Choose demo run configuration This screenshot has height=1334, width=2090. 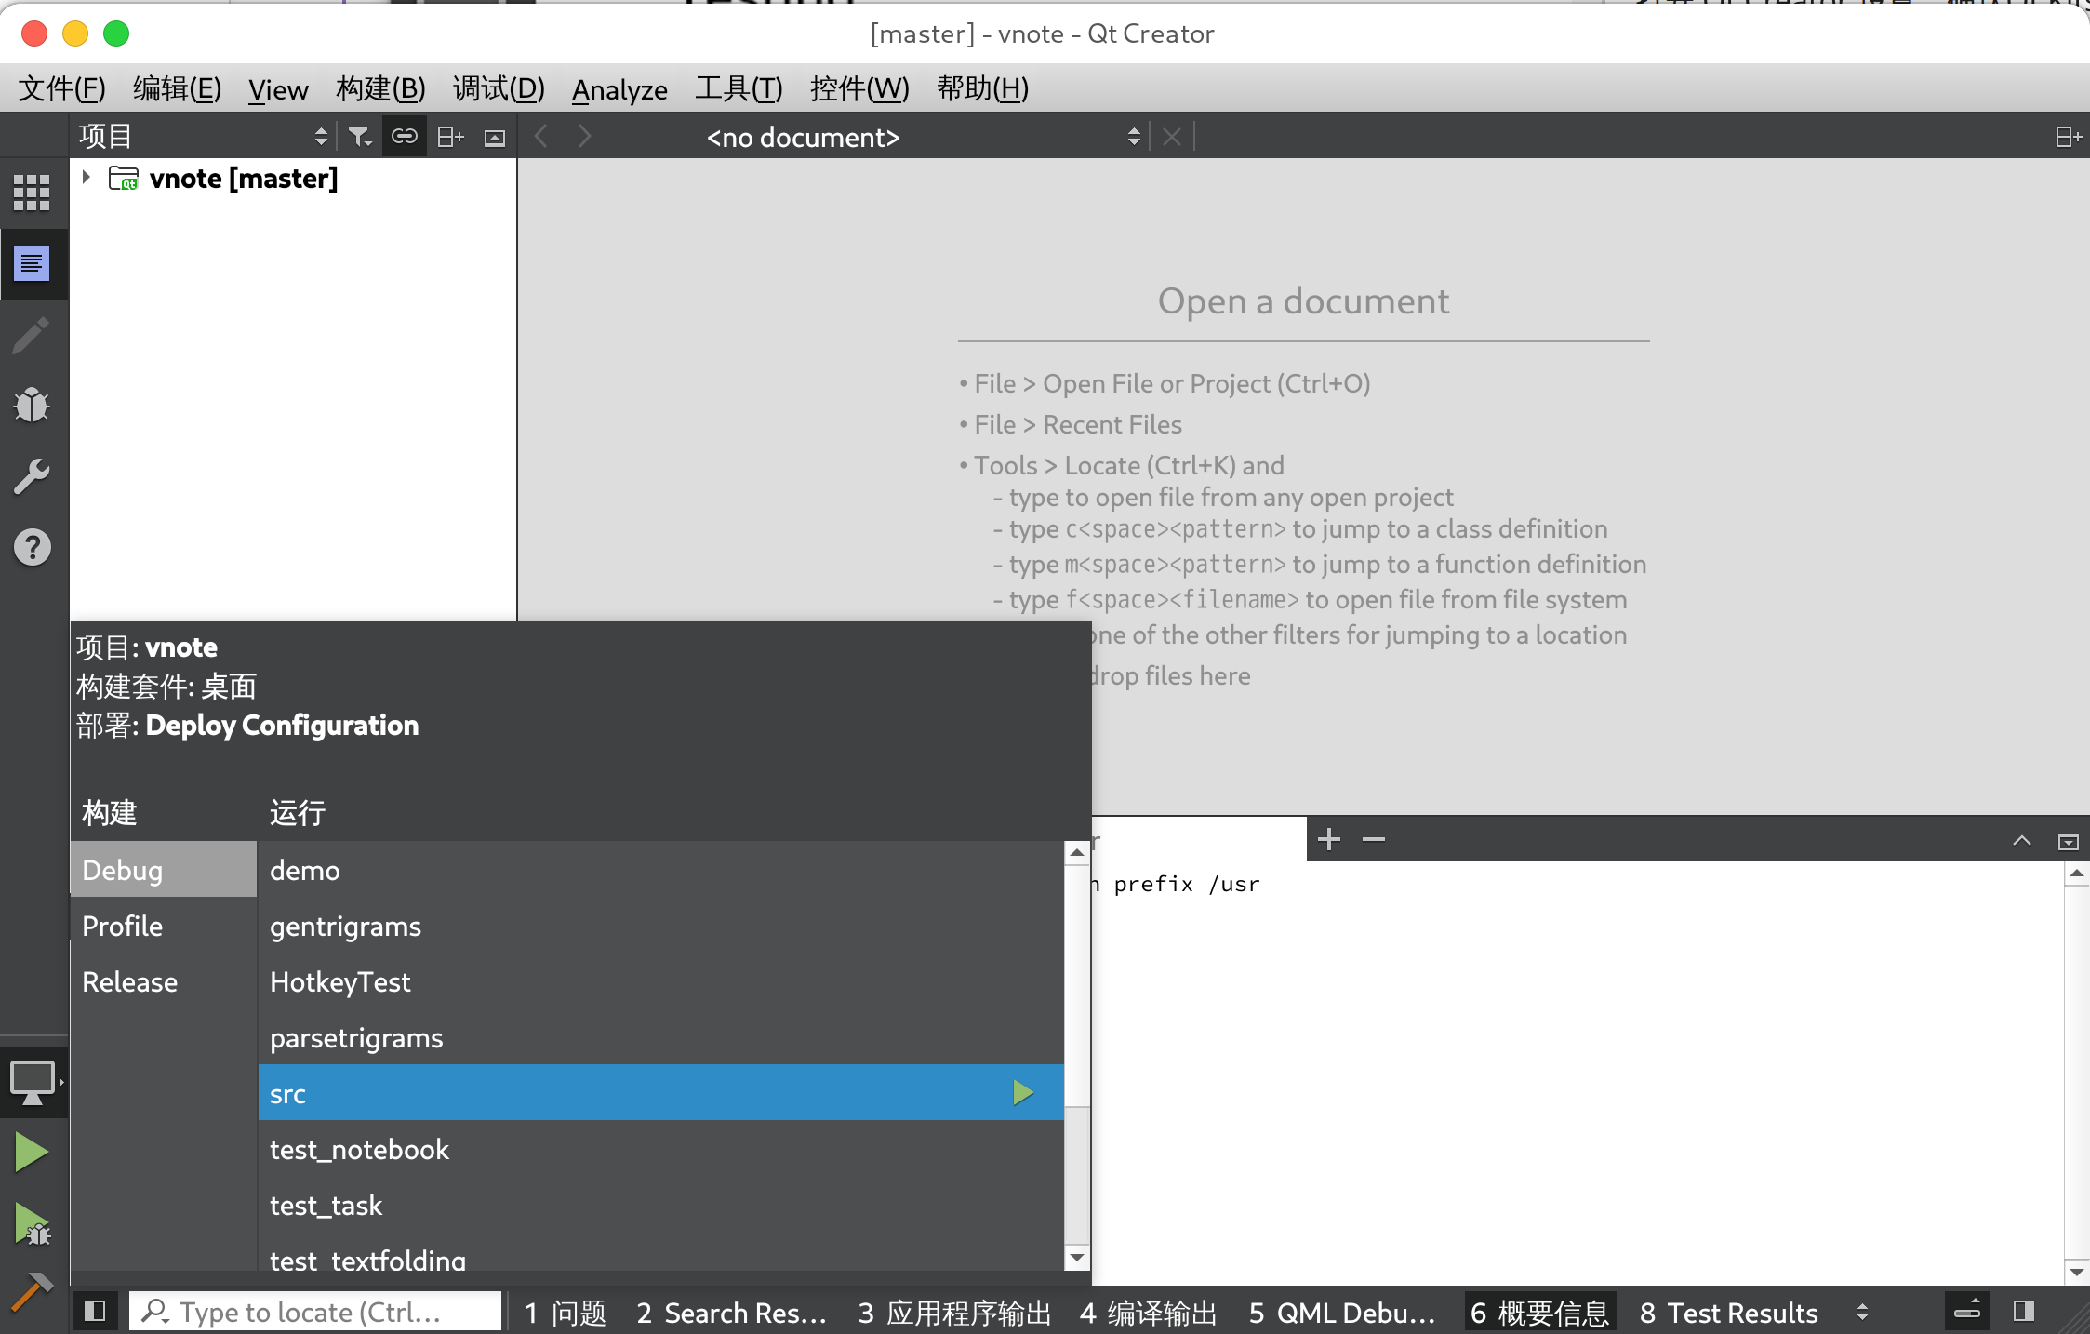click(660, 870)
